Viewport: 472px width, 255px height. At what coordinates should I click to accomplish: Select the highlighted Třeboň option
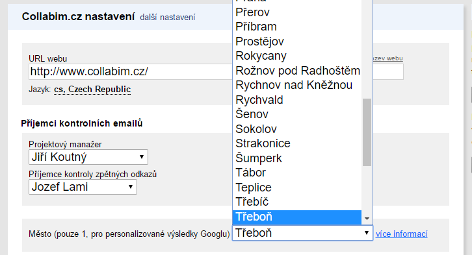[x=297, y=217]
